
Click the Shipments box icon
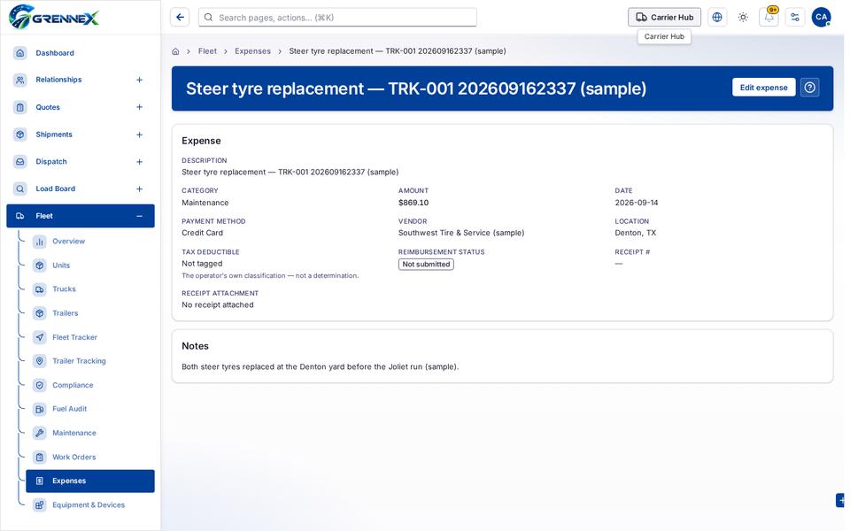coord(20,135)
